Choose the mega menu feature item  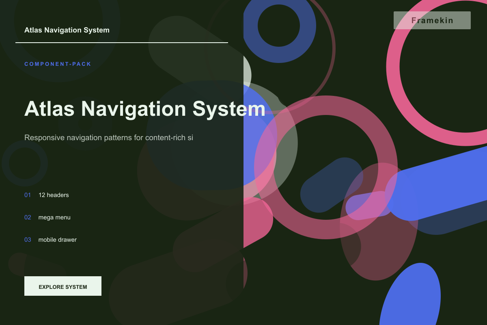pyautogui.click(x=54, y=217)
